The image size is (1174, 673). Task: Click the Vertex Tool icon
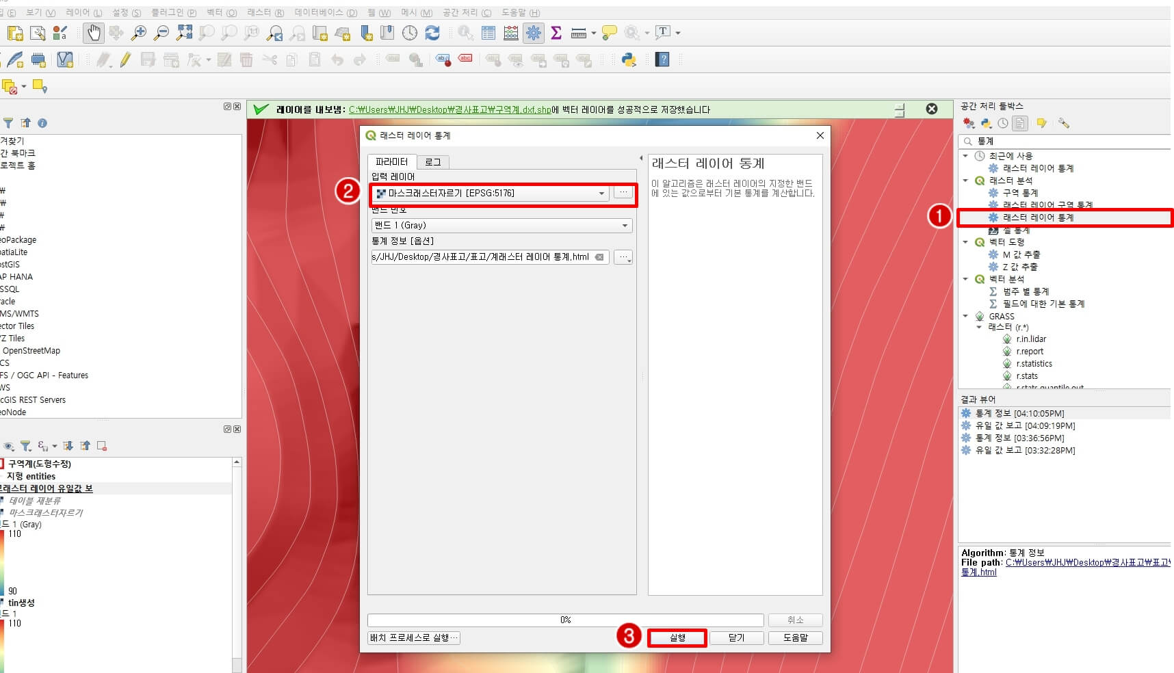(x=194, y=60)
